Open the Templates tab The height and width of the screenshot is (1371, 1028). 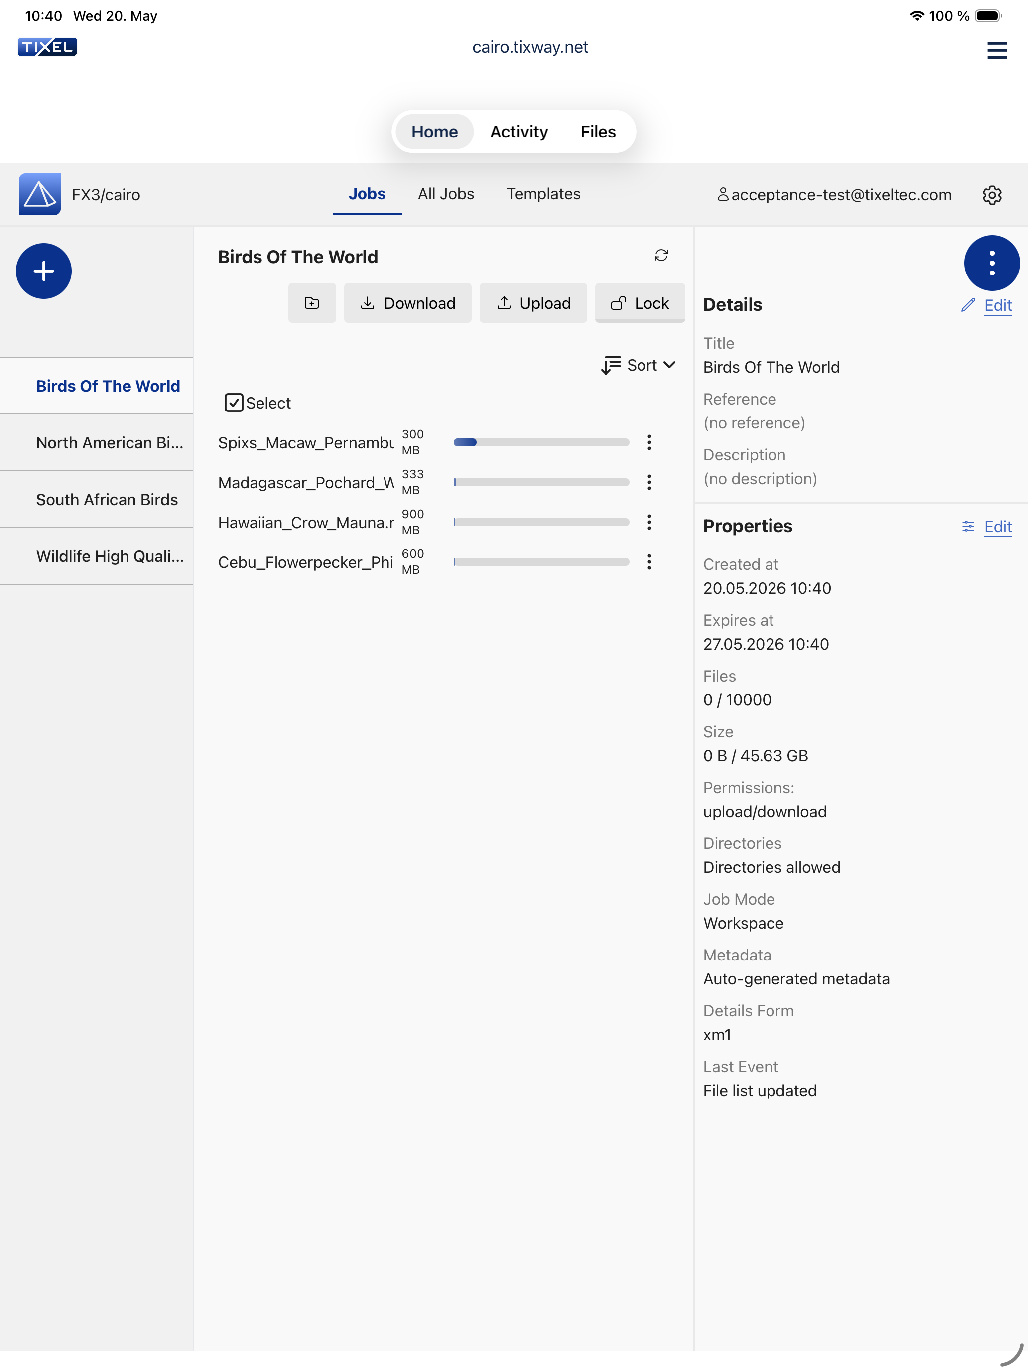click(543, 194)
